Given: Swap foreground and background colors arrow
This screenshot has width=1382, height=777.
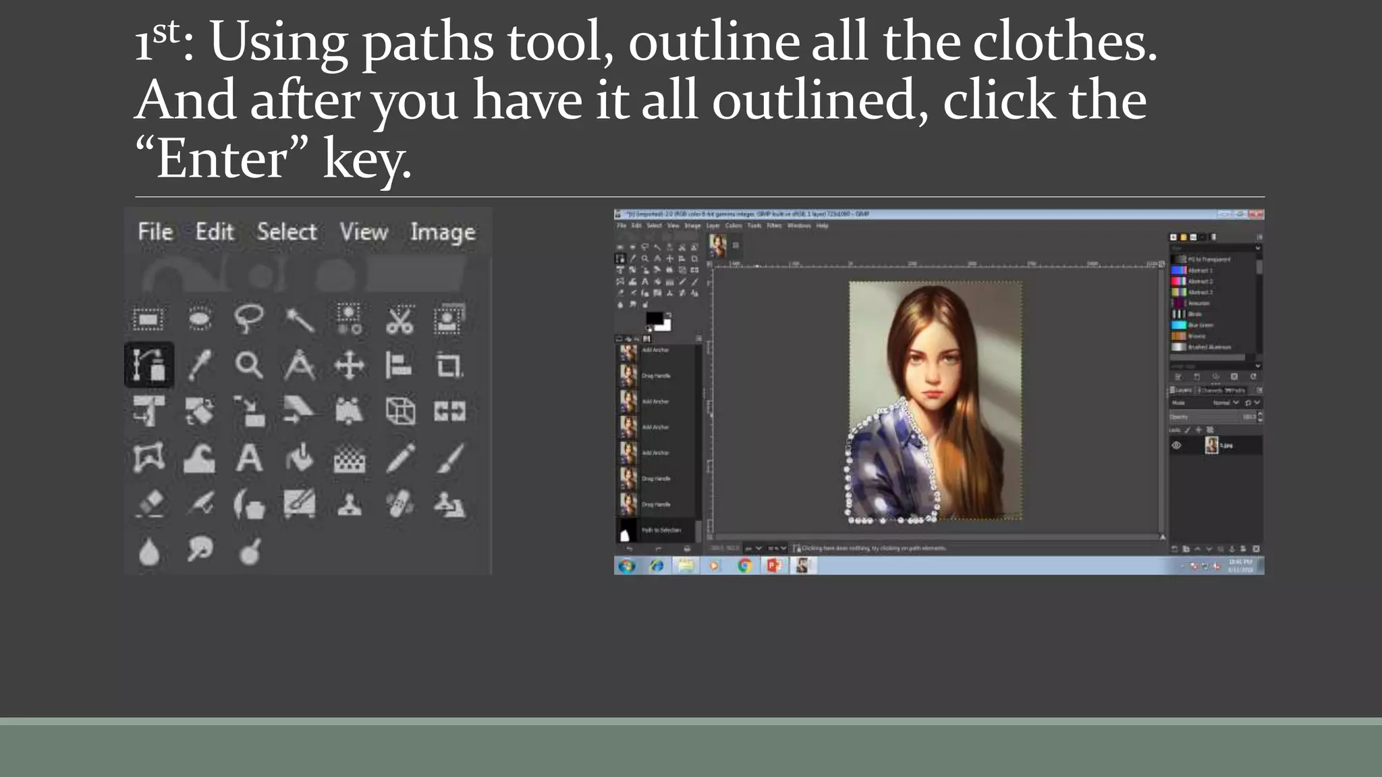Looking at the screenshot, I should 669,314.
